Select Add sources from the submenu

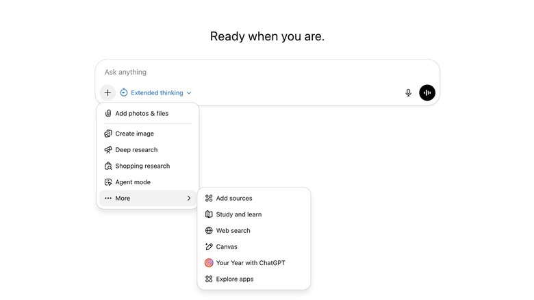[x=234, y=199]
